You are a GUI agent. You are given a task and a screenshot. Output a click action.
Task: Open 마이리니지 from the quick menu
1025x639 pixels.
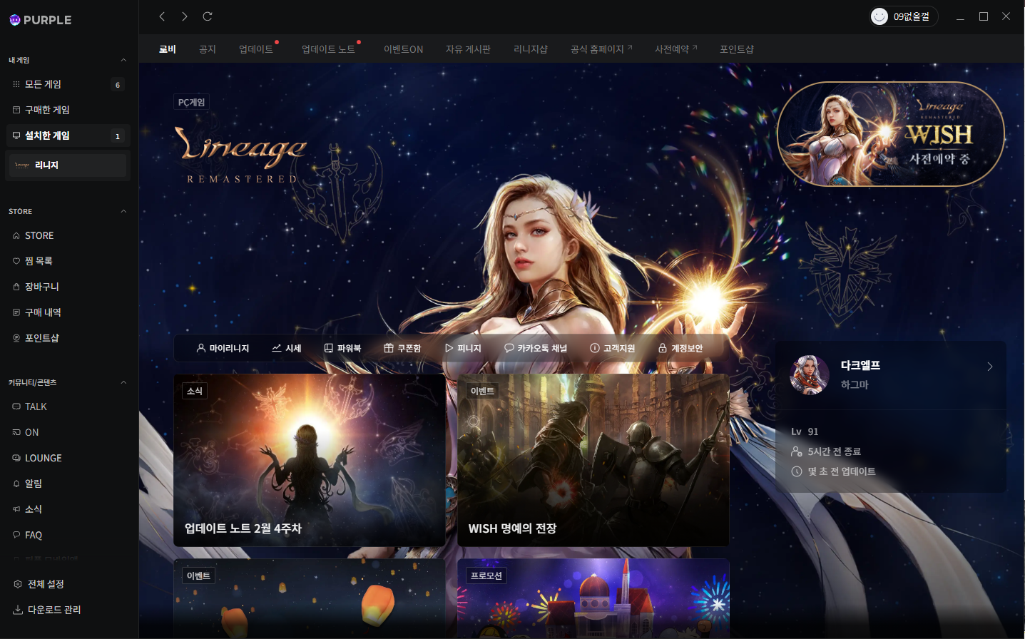pos(224,347)
